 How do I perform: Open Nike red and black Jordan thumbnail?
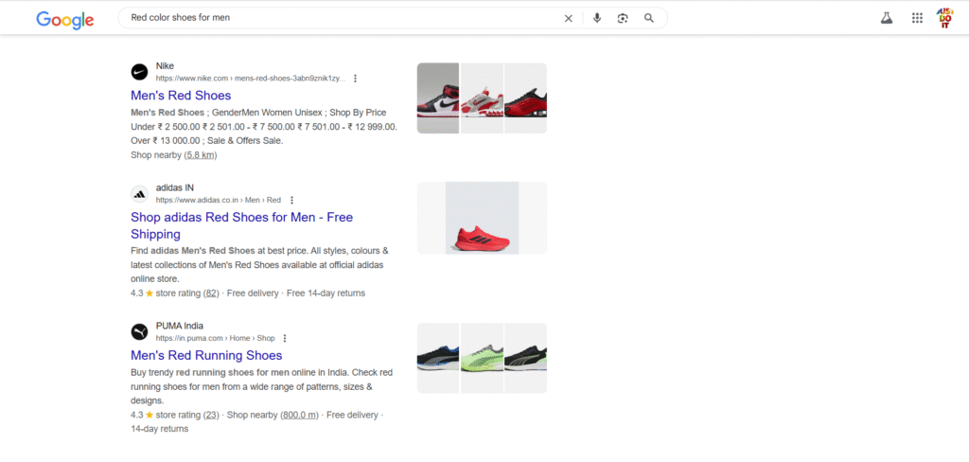pyautogui.click(x=438, y=98)
